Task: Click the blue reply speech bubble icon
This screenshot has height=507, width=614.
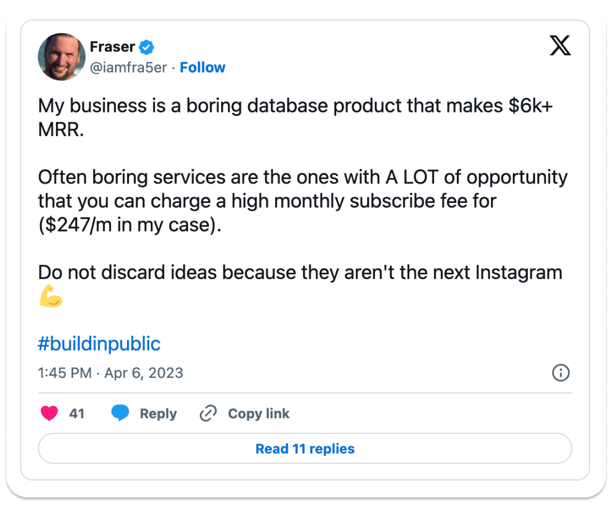Action: tap(120, 413)
